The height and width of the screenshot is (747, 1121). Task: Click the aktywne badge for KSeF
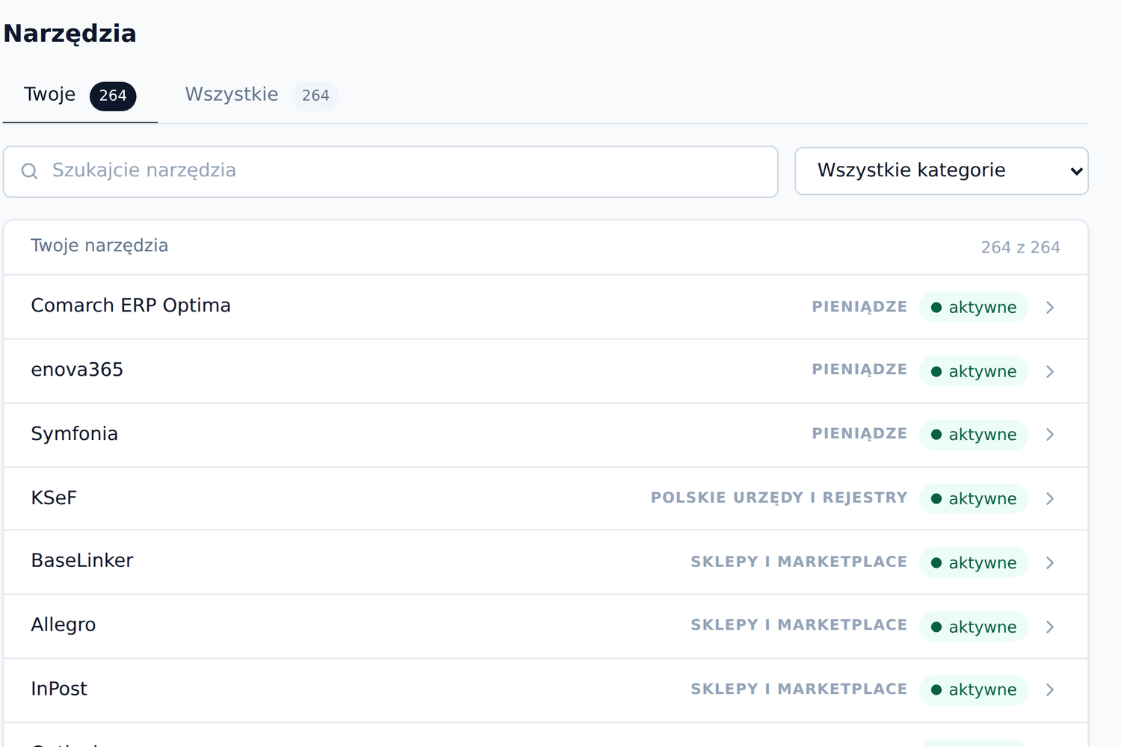(x=974, y=498)
